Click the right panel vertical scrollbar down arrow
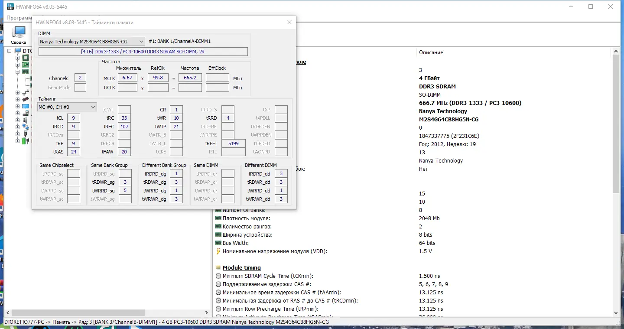 coord(617,313)
